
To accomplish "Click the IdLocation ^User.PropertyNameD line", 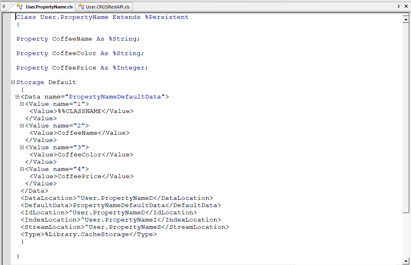I will point(109,213).
